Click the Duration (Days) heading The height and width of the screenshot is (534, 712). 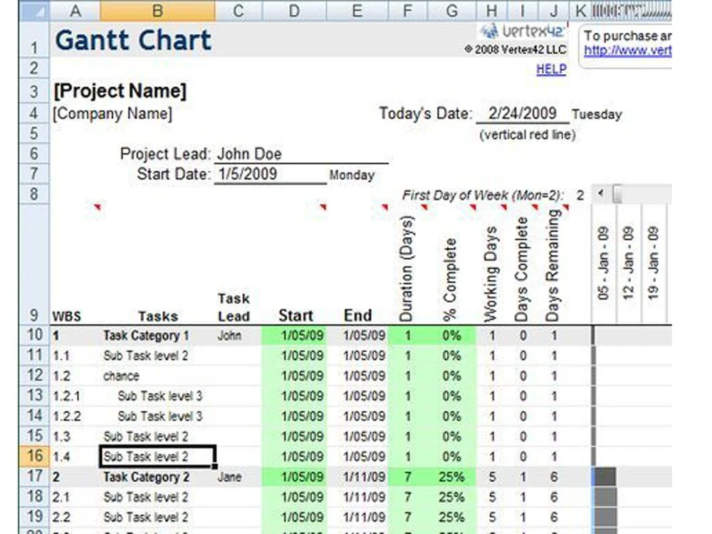tap(407, 268)
